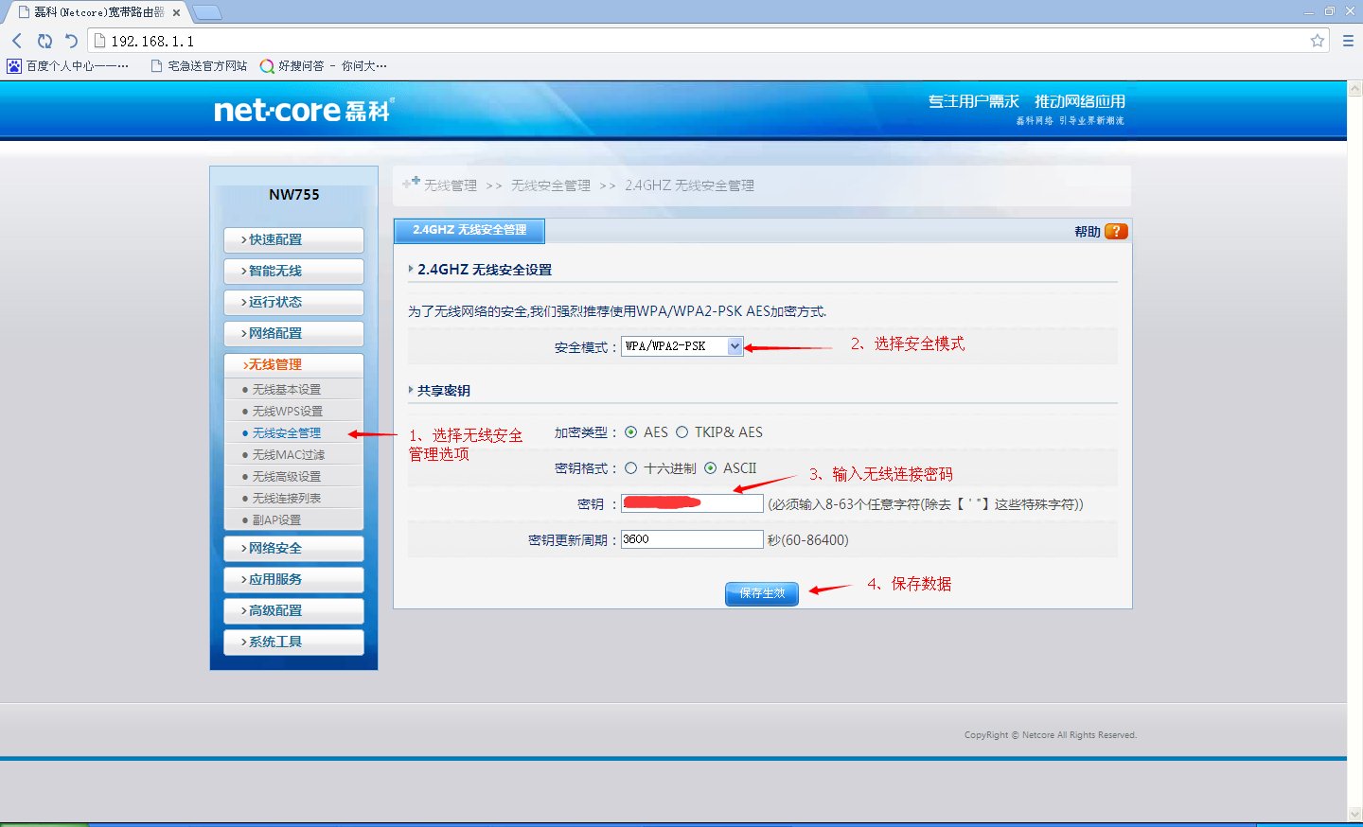Expand the 系统工具 sidebar section

pos(293,642)
